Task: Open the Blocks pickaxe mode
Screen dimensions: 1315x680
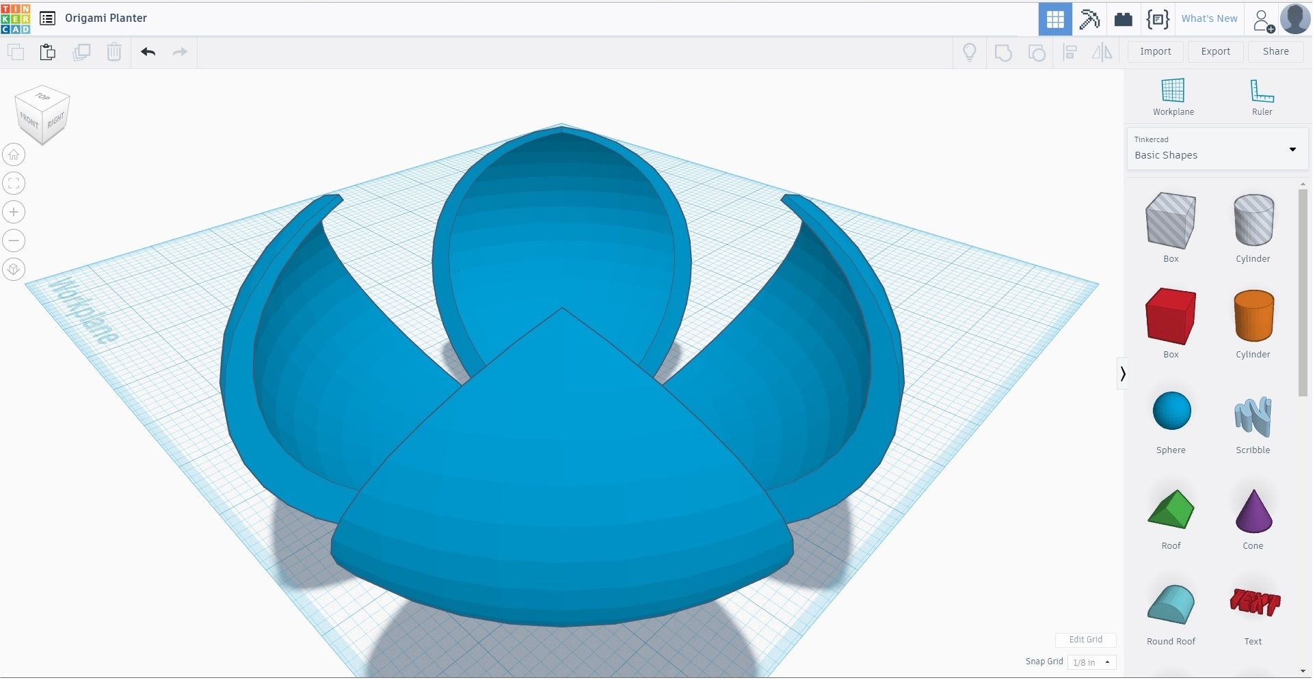Action: pyautogui.click(x=1089, y=19)
